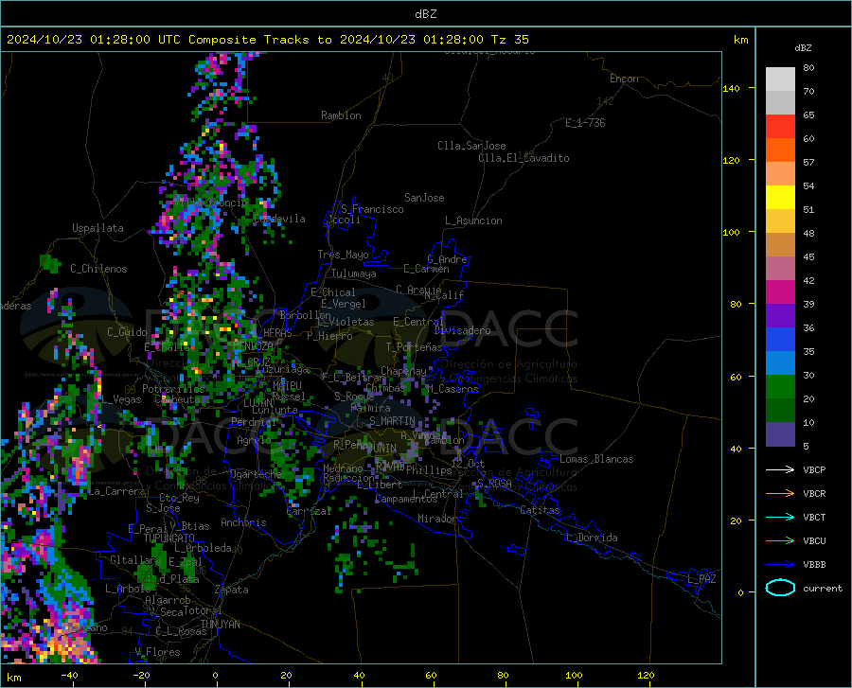Viewport: 852px width, 688px height.
Task: Click the 0 km mark on vertical axis
Action: coord(740,592)
